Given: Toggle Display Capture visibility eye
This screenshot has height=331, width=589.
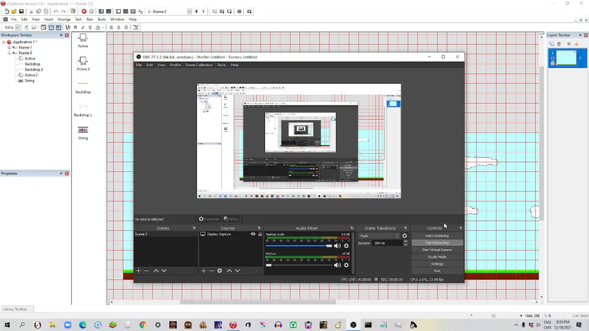Looking at the screenshot, I should (x=253, y=234).
